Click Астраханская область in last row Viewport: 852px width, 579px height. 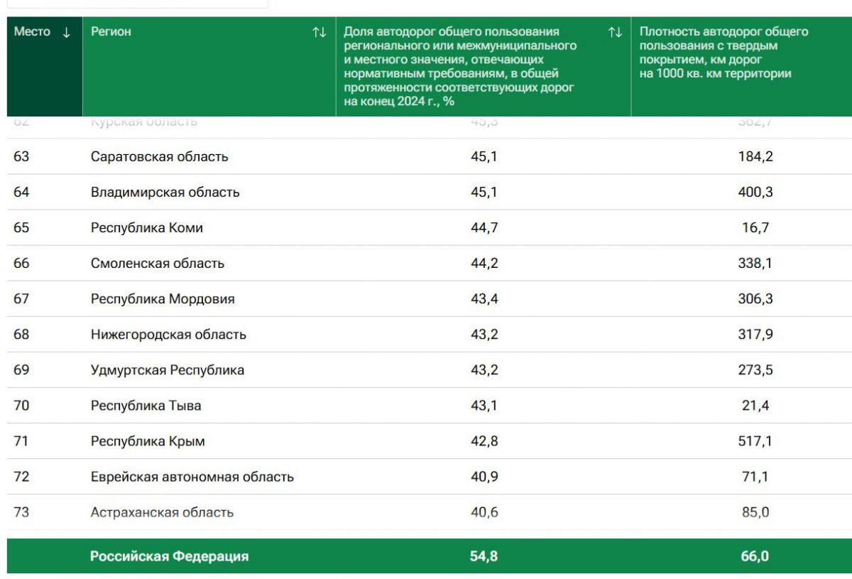pos(162,512)
